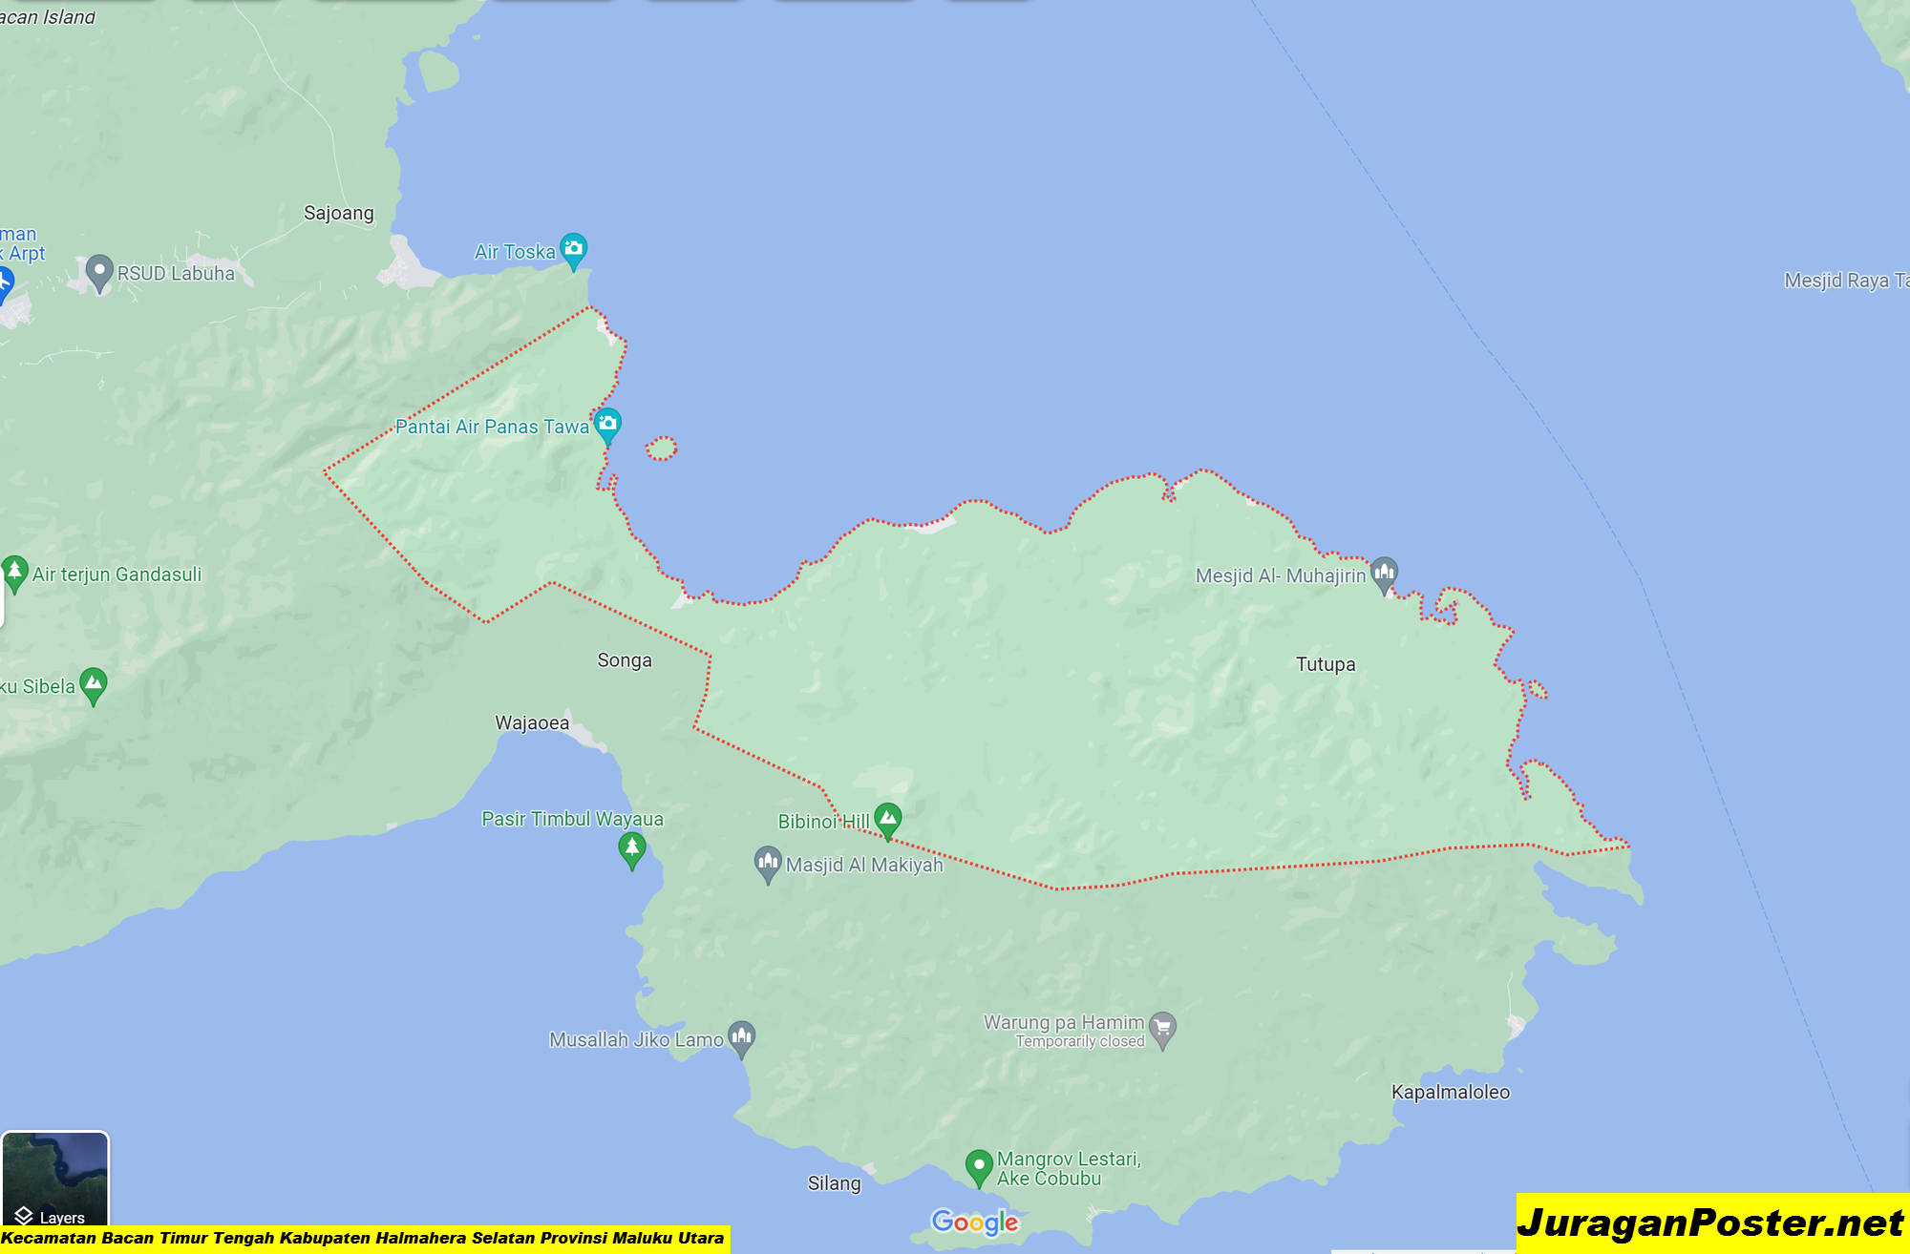Click the Kapalmaloleo place label
Viewport: 1910px width, 1254px height.
[x=1451, y=1092]
